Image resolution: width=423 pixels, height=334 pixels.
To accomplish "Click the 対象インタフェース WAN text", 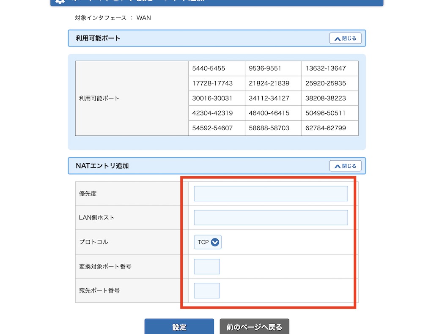I will (113, 18).
